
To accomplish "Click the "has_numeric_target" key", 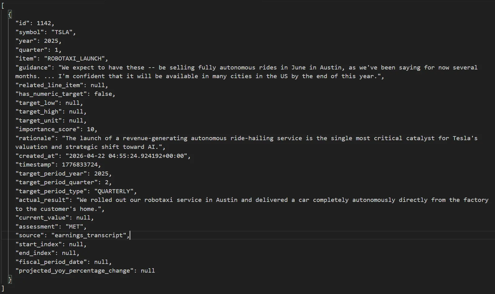I will [x=51, y=94].
